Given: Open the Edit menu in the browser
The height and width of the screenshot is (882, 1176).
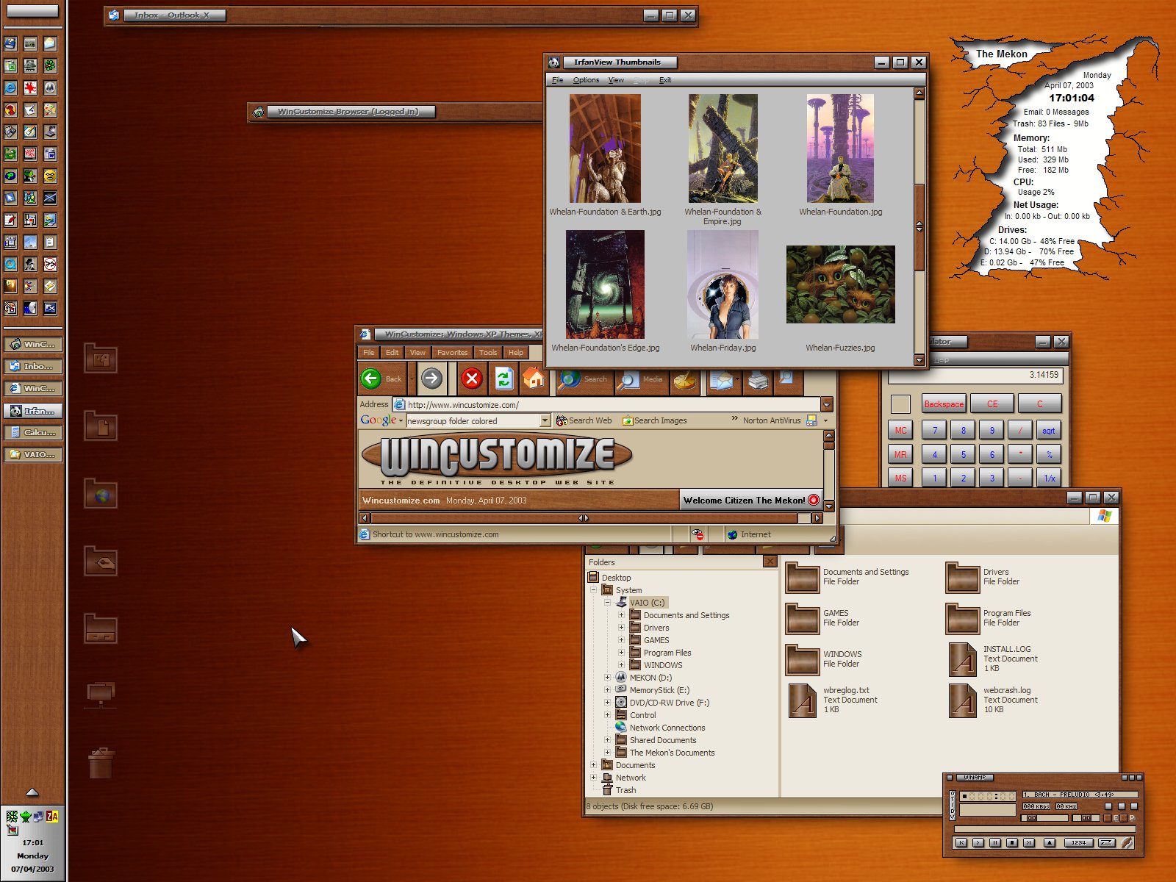Looking at the screenshot, I should pyautogui.click(x=392, y=352).
